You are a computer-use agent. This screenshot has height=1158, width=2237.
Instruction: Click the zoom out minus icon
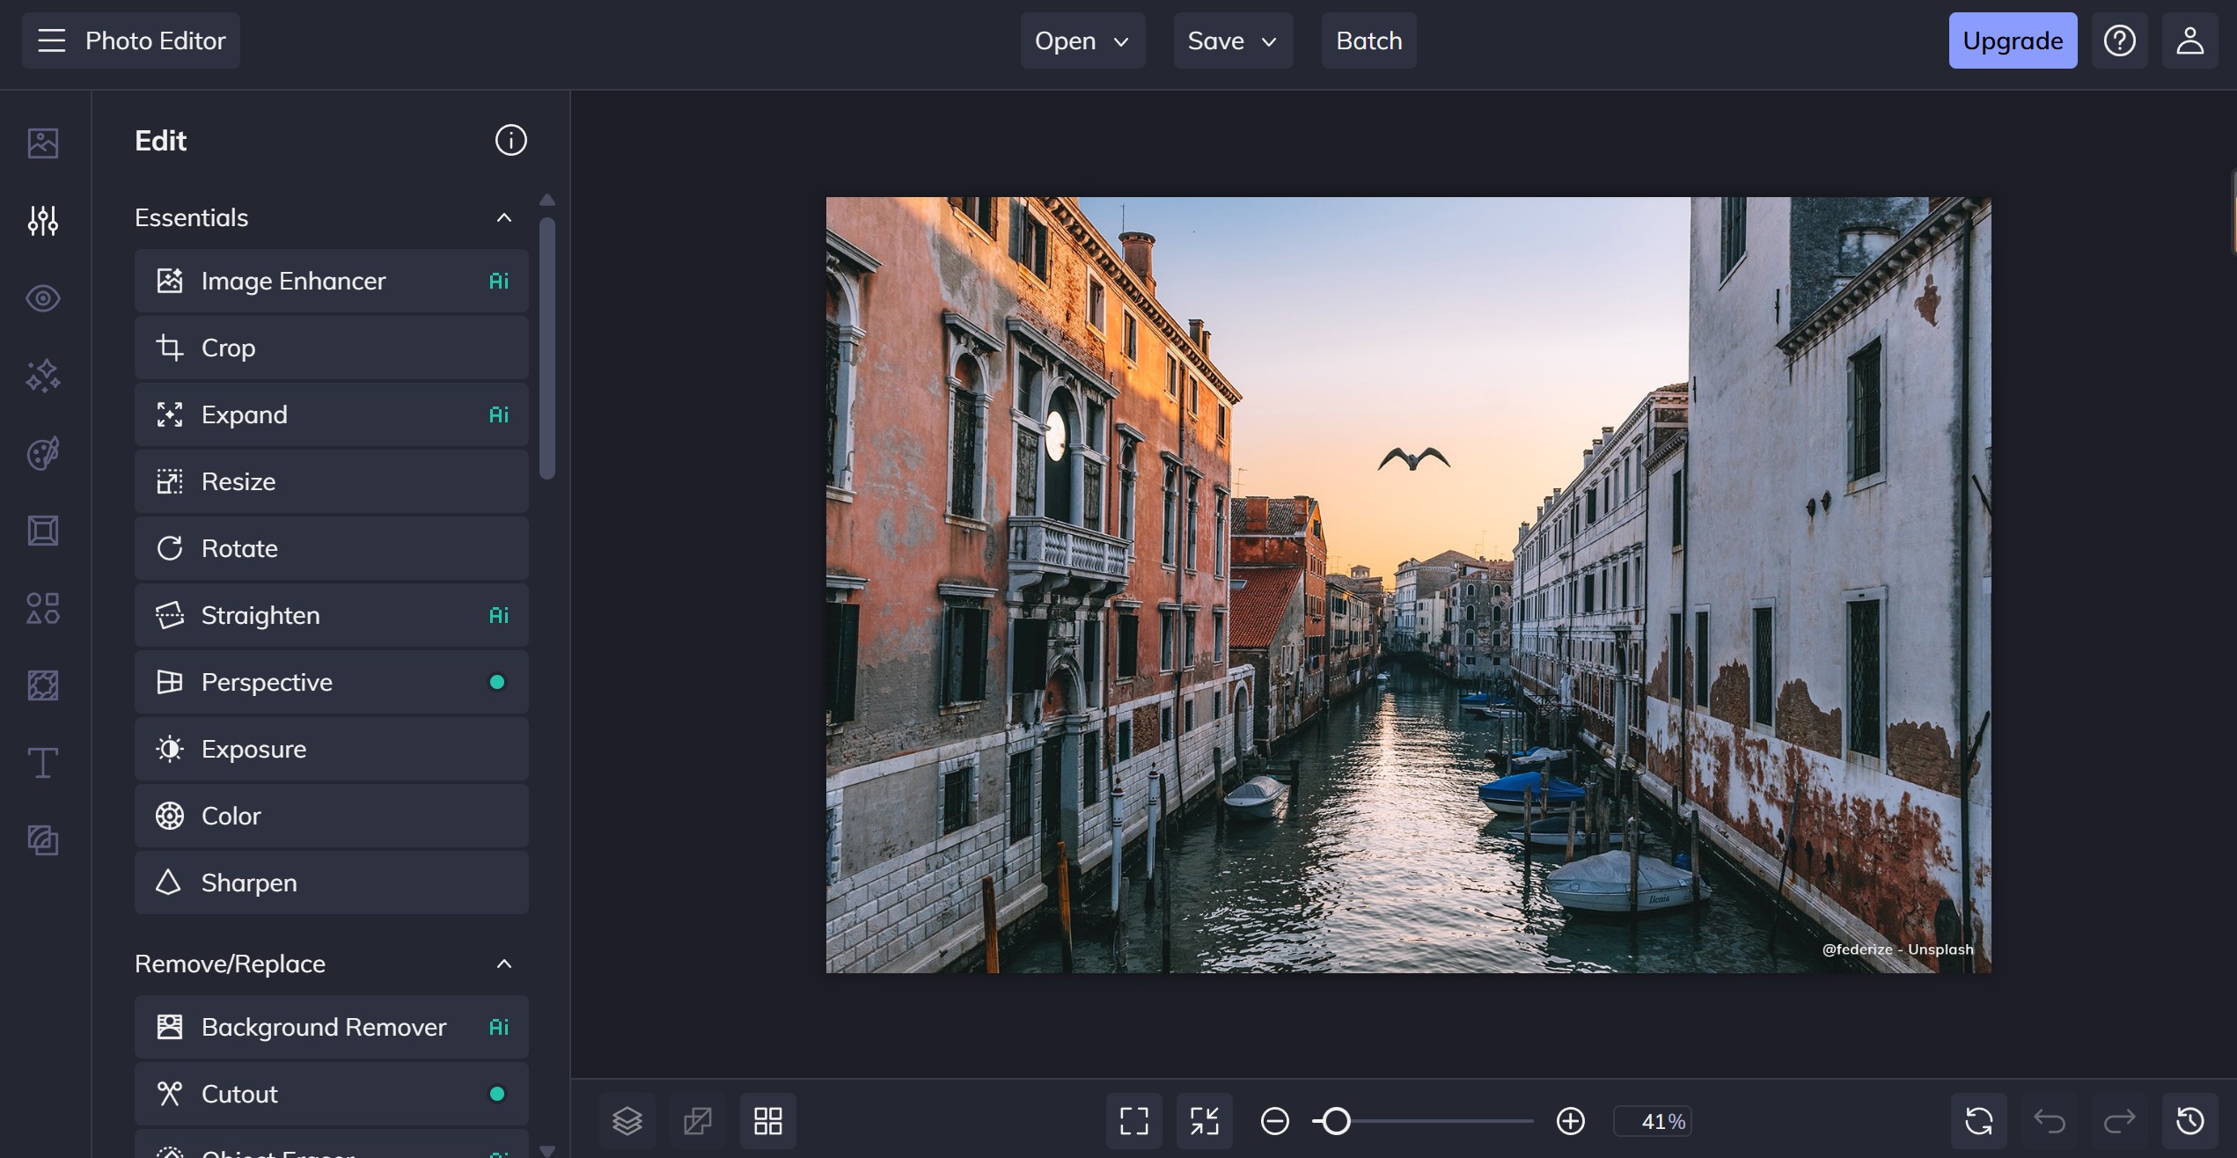1274,1121
